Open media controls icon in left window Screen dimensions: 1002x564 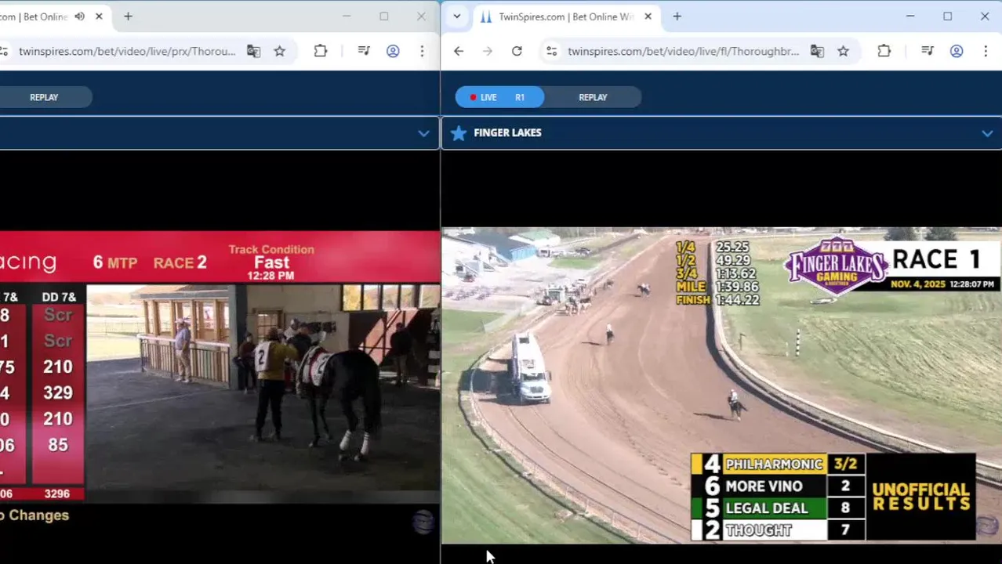click(364, 51)
